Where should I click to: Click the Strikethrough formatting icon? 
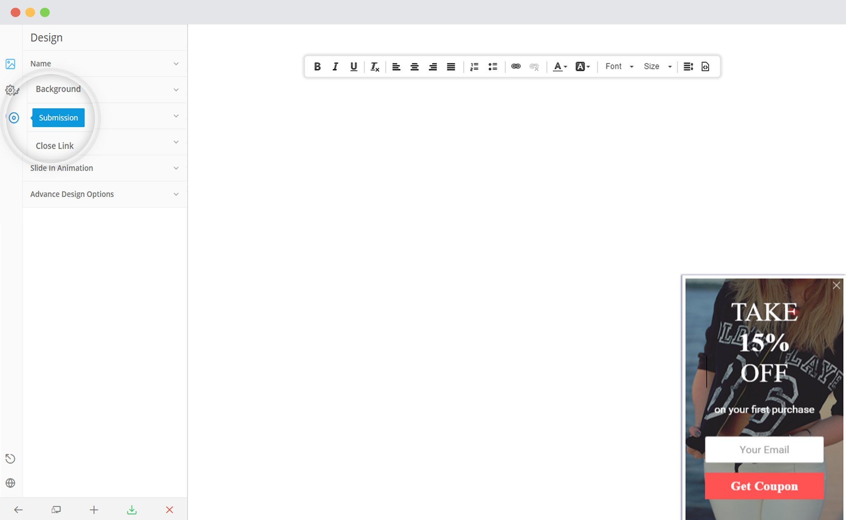373,66
